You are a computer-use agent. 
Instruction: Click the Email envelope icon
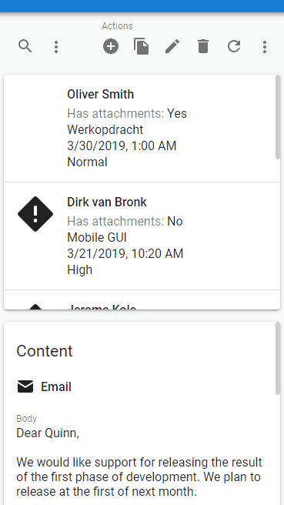click(25, 386)
